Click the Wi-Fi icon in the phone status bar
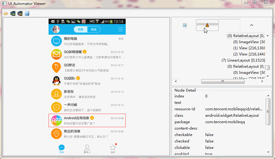 tap(97, 21)
